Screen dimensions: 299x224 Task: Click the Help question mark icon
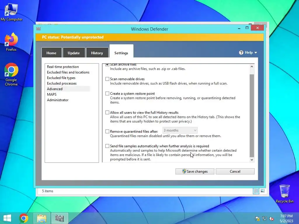pos(241,52)
